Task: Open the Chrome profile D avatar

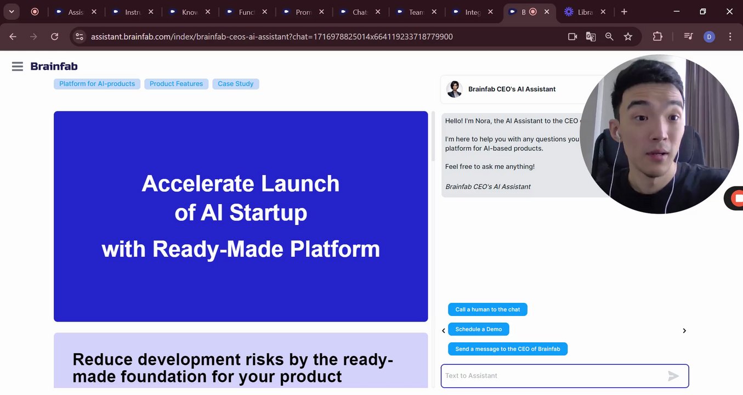Action: (709, 37)
